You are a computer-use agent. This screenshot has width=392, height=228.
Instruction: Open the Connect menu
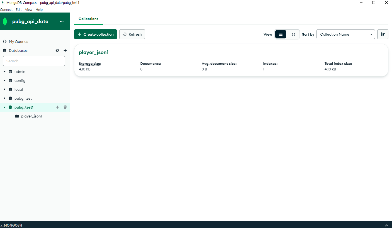point(6,9)
